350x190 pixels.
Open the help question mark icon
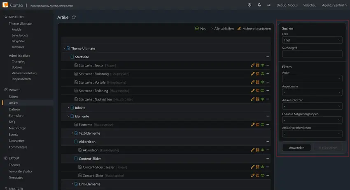click(250, 5)
